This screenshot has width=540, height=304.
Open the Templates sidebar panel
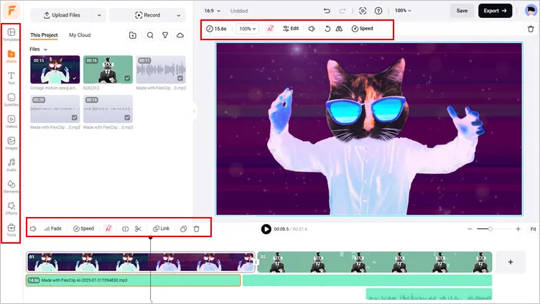click(11, 34)
